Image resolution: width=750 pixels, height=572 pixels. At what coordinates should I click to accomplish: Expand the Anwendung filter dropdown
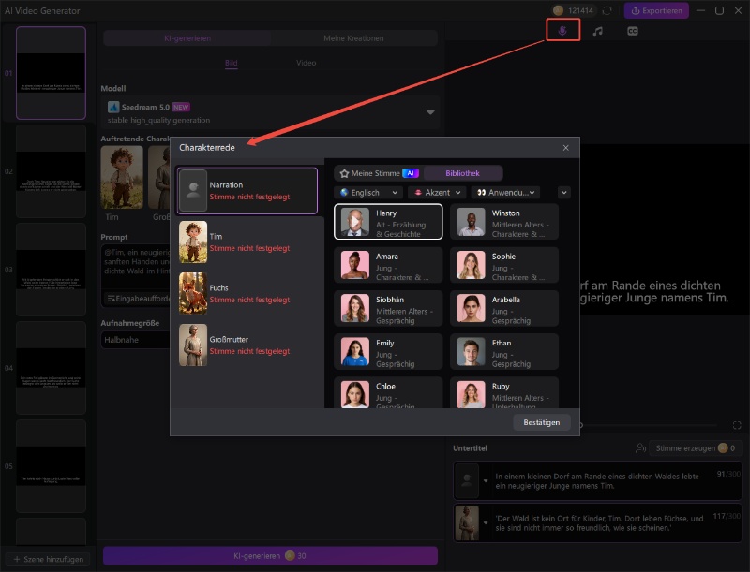(506, 193)
